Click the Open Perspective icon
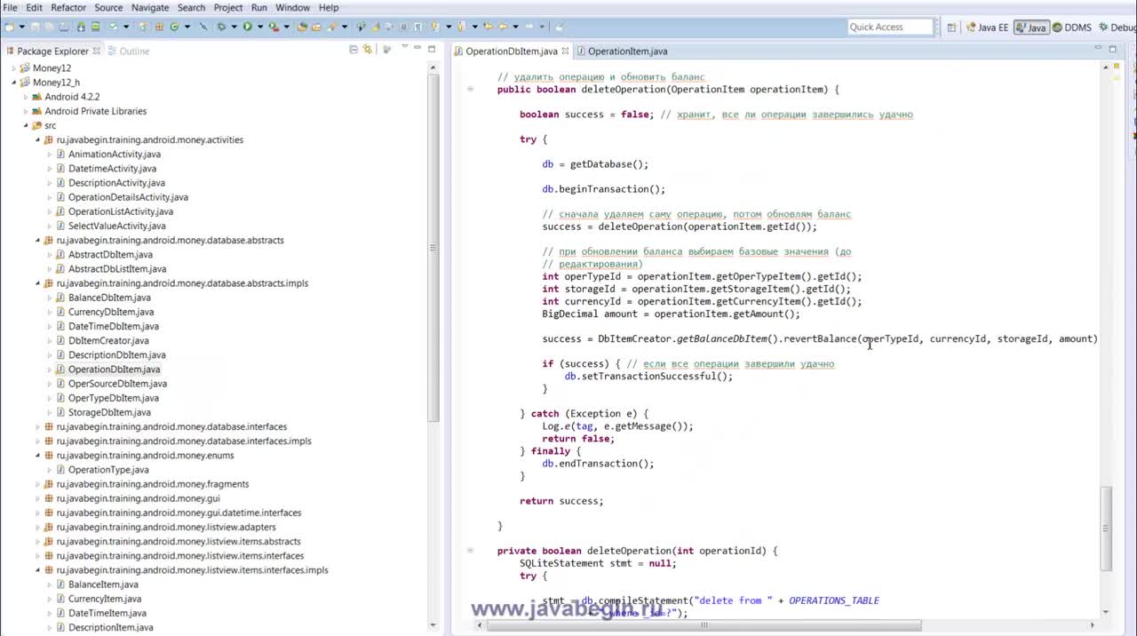Screen dimensions: 1137x636 pyautogui.click(x=951, y=28)
